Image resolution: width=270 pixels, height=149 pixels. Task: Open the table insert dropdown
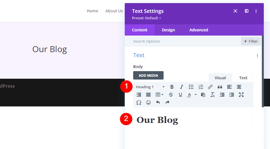click(160, 95)
